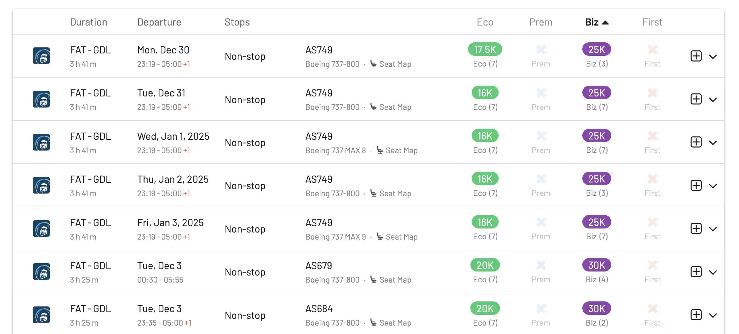This screenshot has height=334, width=739.
Task: Click the plus icon on the Jan 1 flight
Action: (696, 142)
